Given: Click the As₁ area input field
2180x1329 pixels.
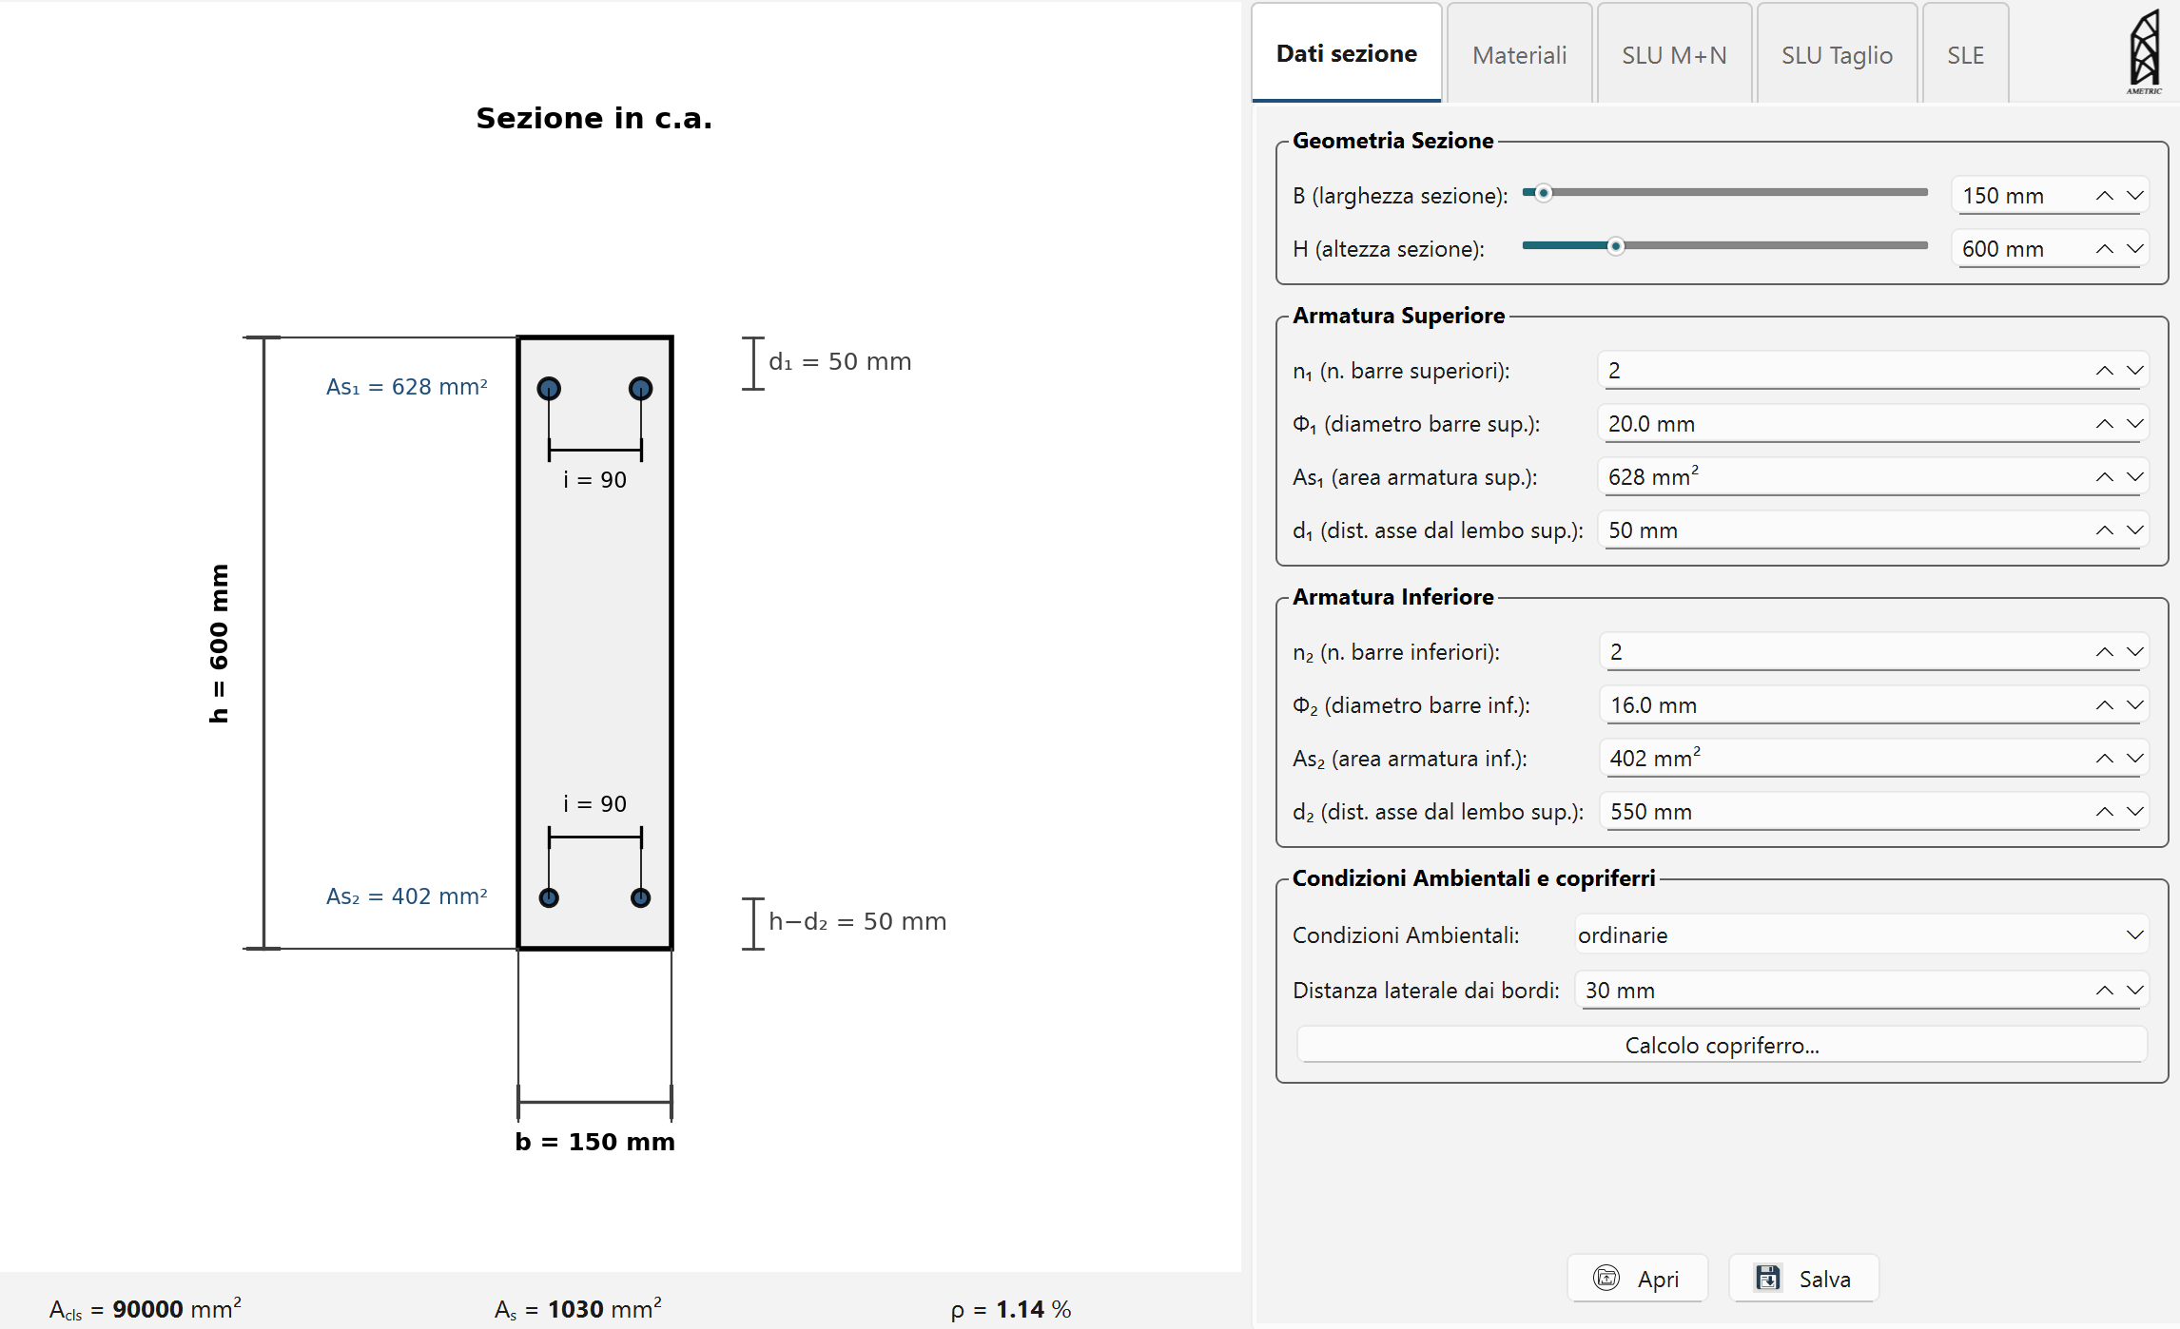Looking at the screenshot, I should pos(1836,477).
